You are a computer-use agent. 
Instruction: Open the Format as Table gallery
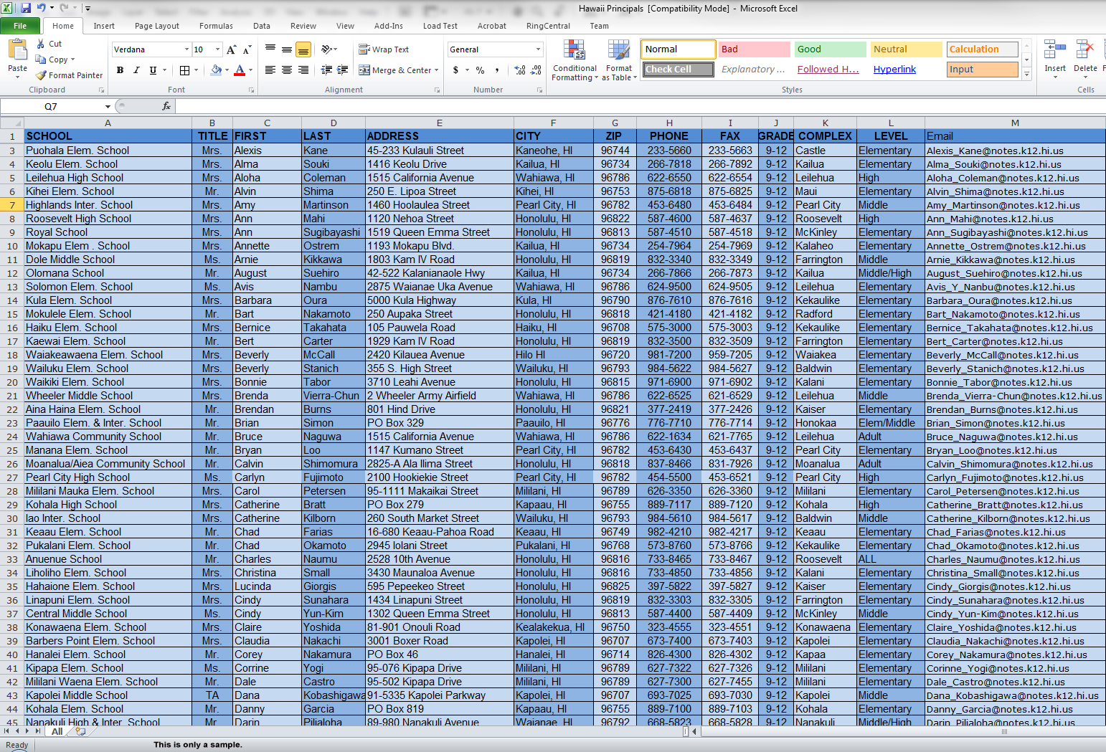[619, 60]
